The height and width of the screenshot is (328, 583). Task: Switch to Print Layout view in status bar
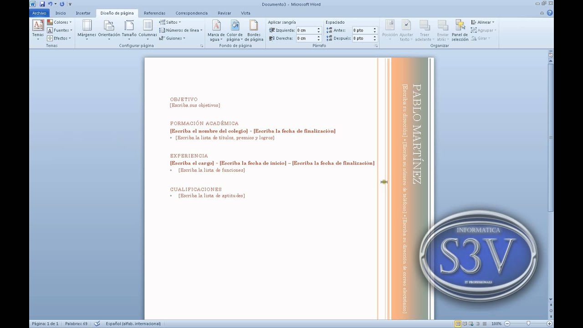(458, 323)
